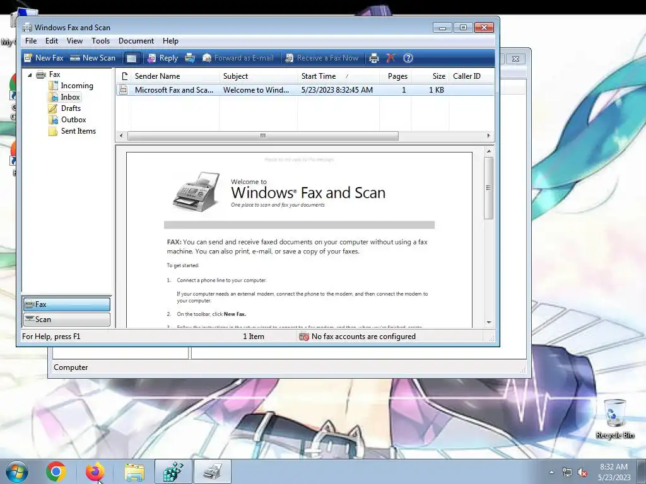Screen dimensions: 646x484
Task: Click the New Scan toolbar button
Action: (x=93, y=58)
